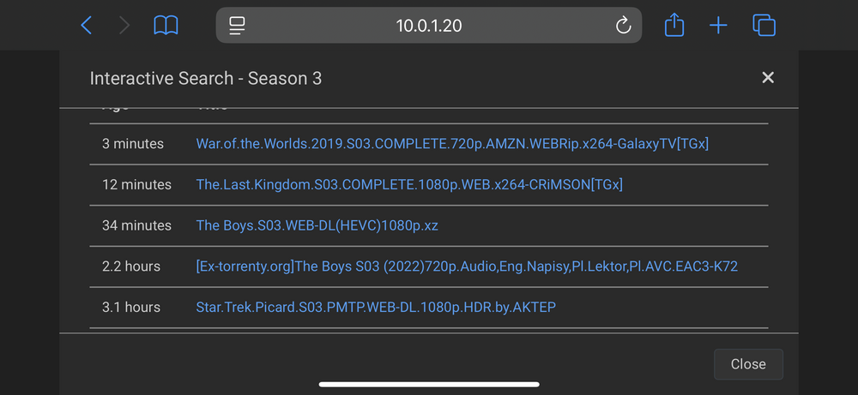Open War.of.the.Worlds.2019.S03 GalaxyTV release link

click(452, 144)
